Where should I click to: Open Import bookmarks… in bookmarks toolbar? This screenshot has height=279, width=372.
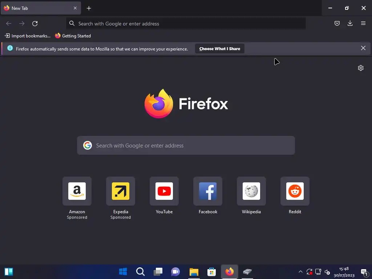[28, 36]
